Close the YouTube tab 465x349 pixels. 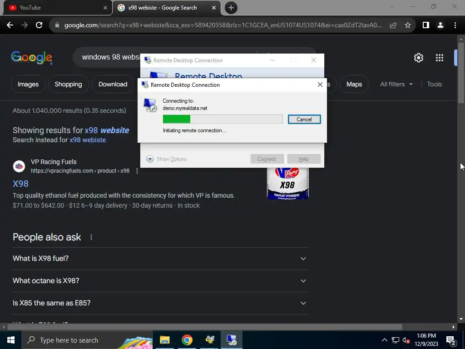(x=105, y=8)
